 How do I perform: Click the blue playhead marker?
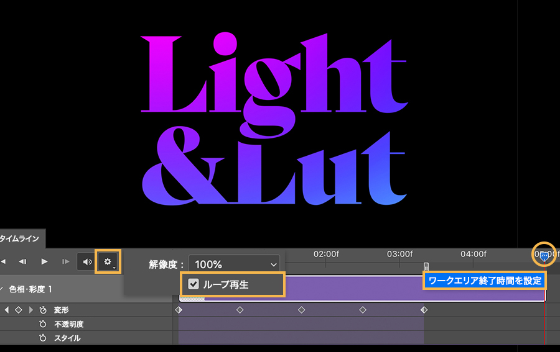544,256
